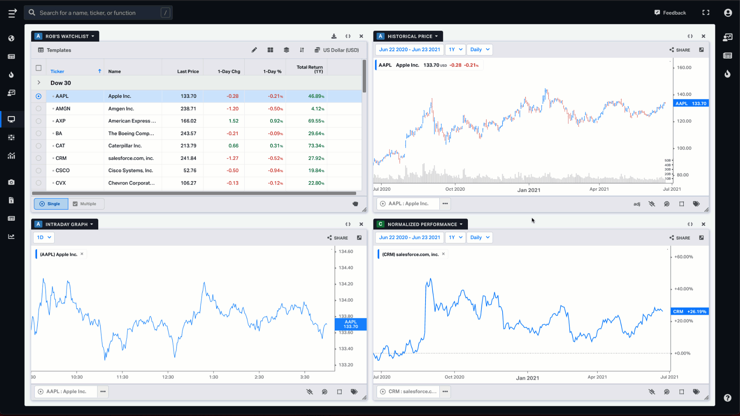The image size is (740, 416).
Task: Click tag icon in Normalized Performance footer
Action: pos(696,392)
